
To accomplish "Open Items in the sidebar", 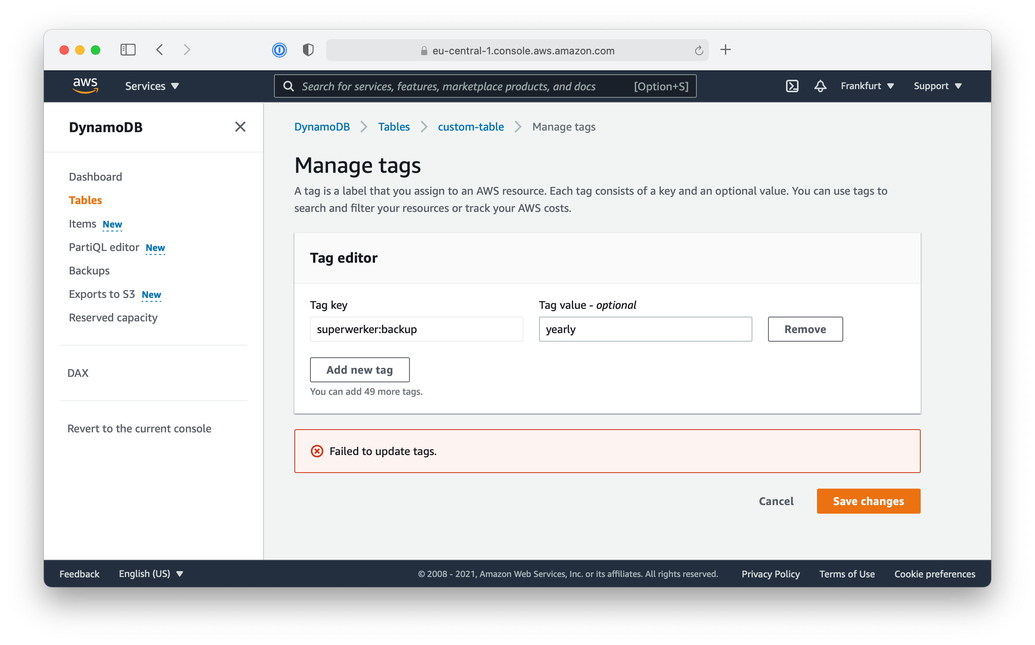I will [83, 224].
